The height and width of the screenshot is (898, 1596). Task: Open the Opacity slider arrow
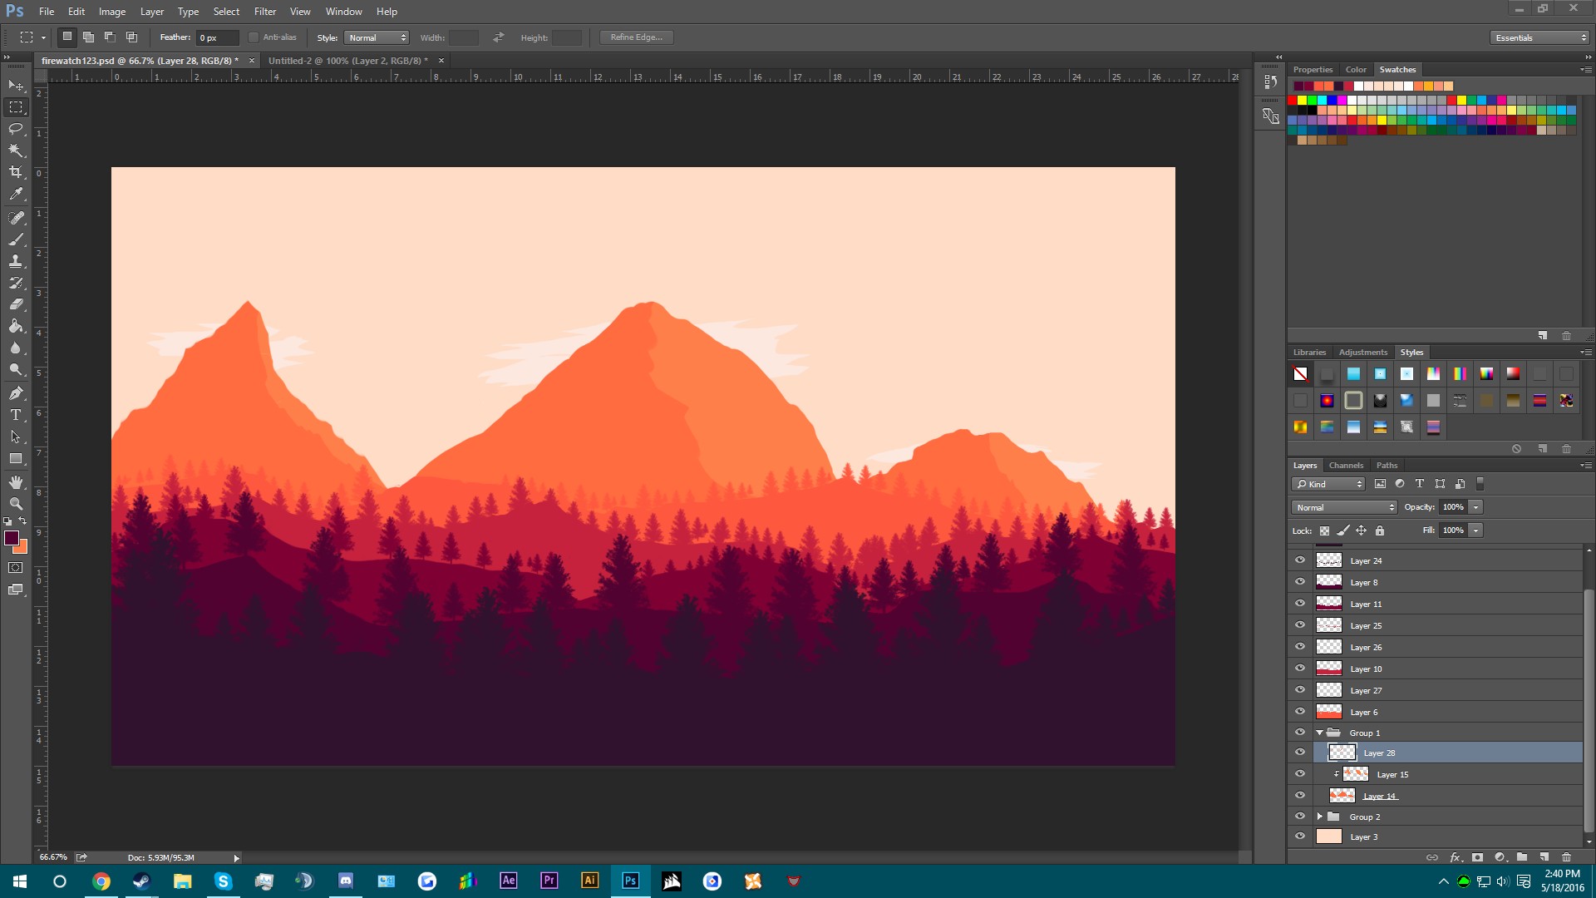tap(1475, 507)
